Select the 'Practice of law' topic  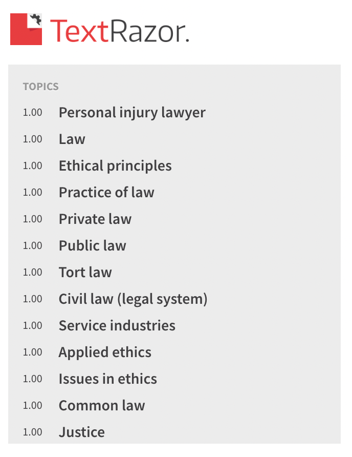(106, 192)
